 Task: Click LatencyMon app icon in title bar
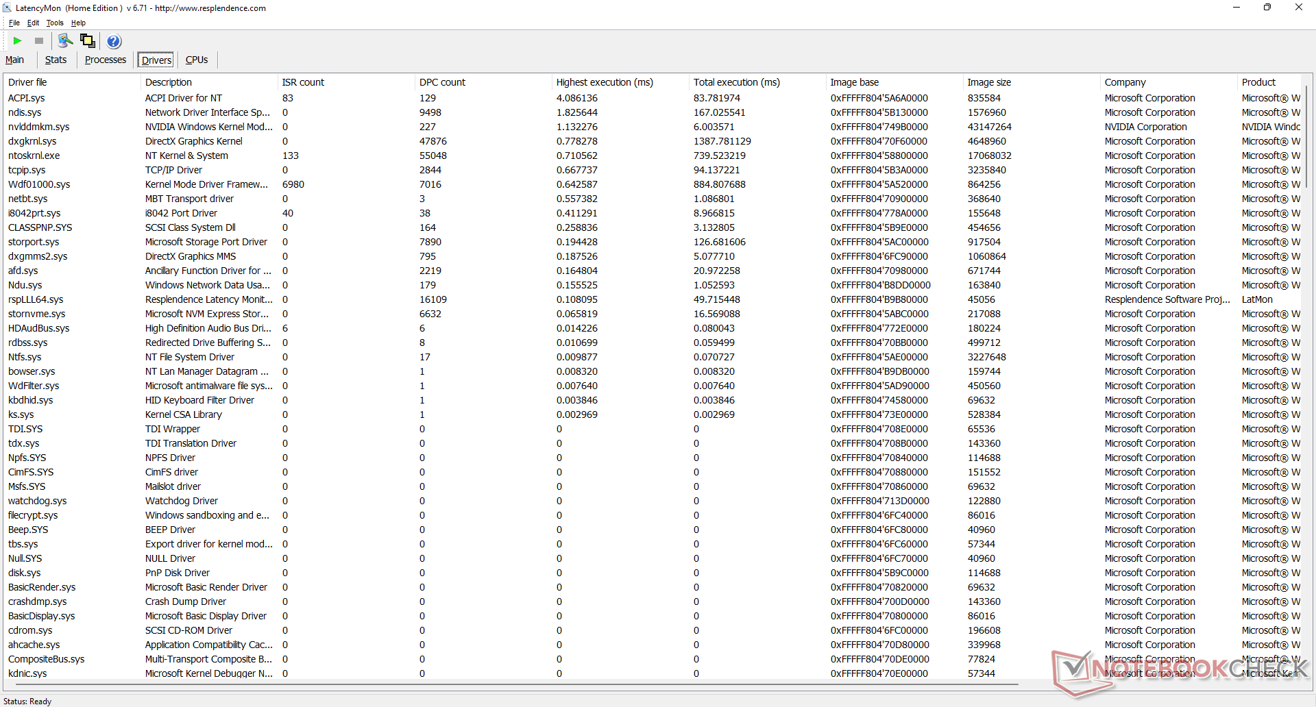coord(8,8)
